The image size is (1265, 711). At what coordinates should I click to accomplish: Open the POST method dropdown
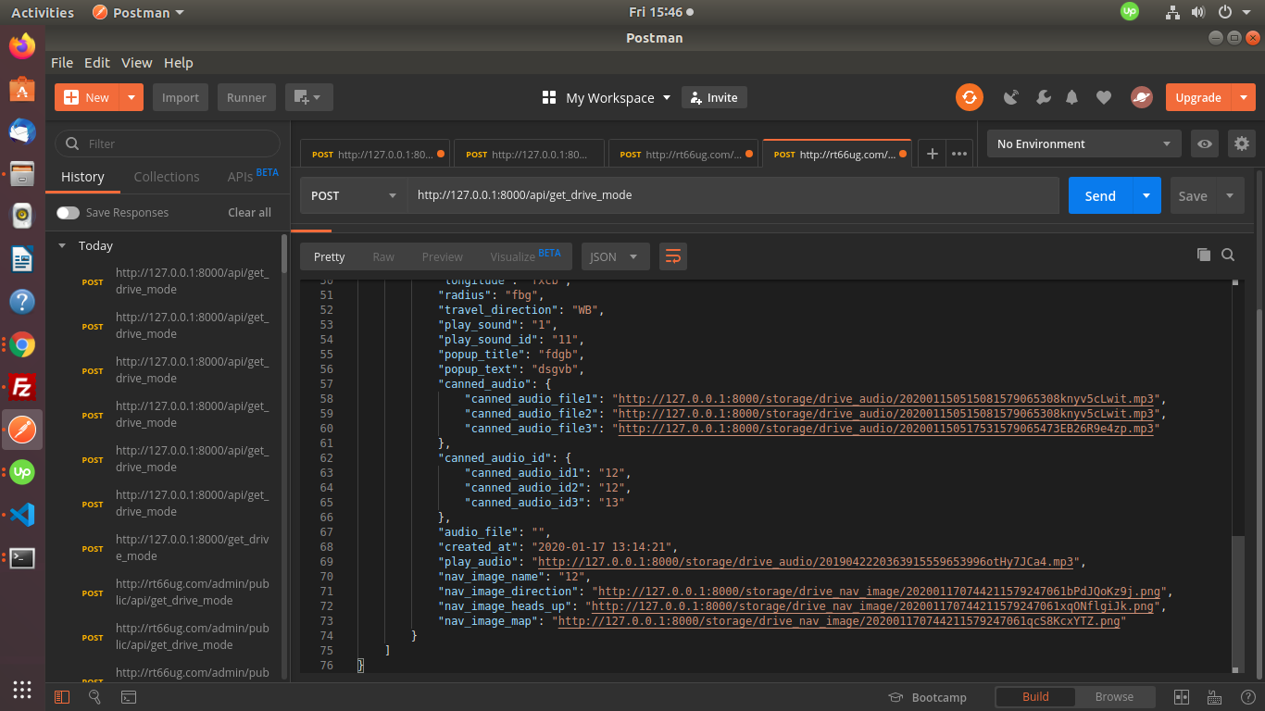coord(353,195)
